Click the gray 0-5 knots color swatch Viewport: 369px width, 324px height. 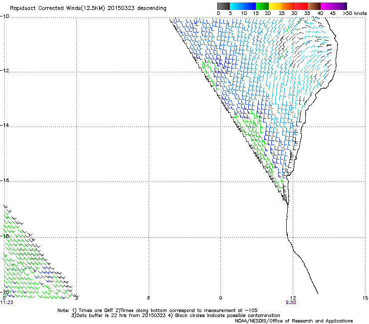pos(223,6)
